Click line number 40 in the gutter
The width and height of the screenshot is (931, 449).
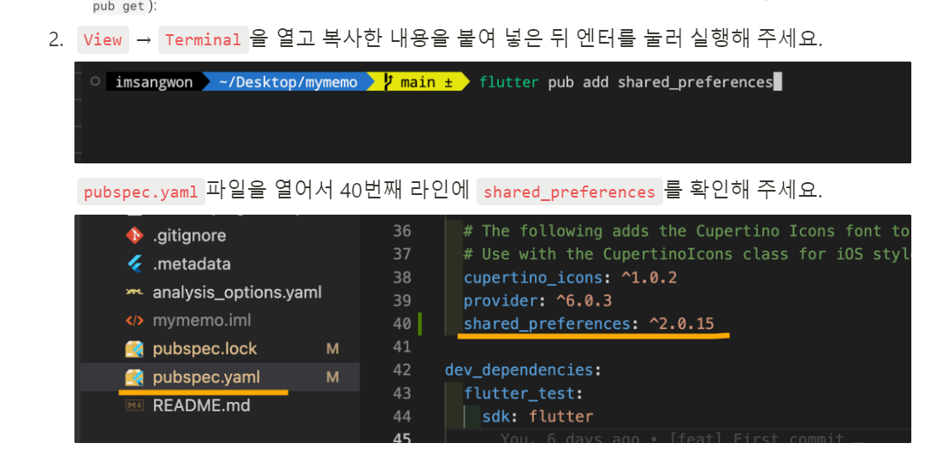coord(401,323)
